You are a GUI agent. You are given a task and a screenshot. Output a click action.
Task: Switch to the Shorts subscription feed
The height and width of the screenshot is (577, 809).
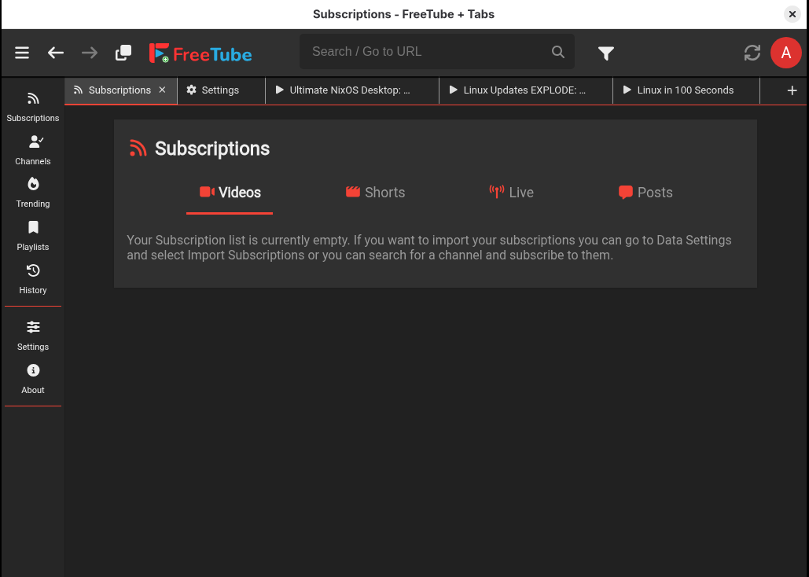(x=375, y=192)
